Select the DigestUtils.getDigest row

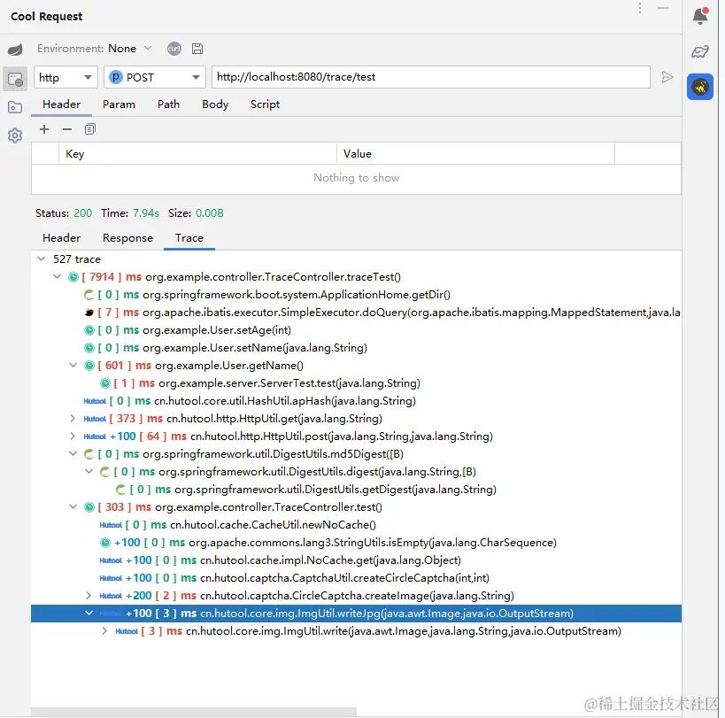356,490
